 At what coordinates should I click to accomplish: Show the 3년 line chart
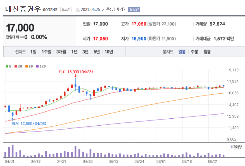85,52
